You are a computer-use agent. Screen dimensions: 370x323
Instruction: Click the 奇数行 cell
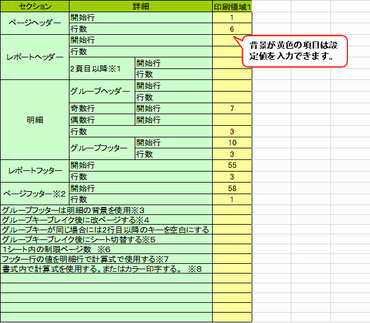point(102,109)
